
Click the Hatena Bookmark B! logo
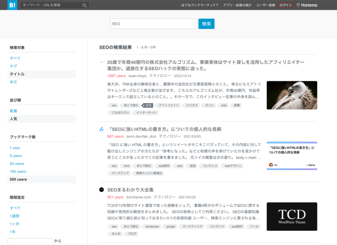(x=12, y=5)
